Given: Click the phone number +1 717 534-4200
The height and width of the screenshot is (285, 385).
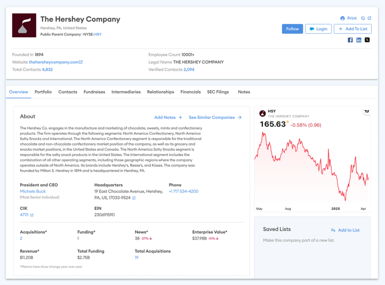Looking at the screenshot, I should [x=183, y=191].
